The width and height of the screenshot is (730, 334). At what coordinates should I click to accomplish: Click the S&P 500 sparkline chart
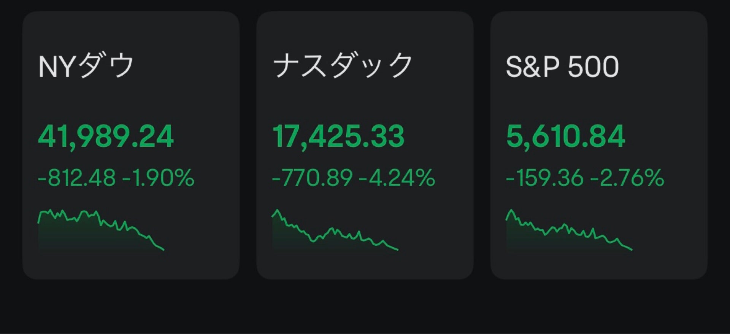point(569,230)
